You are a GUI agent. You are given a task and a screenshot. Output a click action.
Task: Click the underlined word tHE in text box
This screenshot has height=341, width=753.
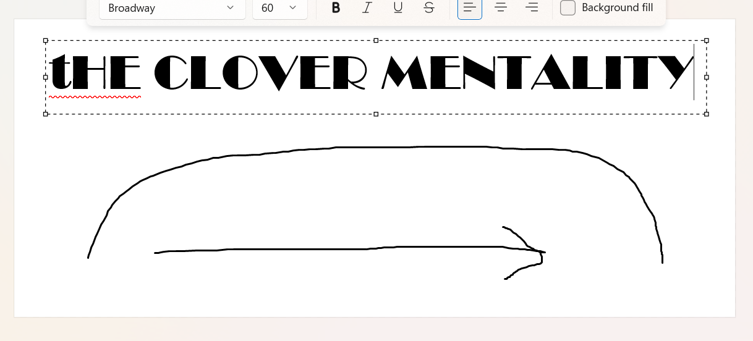[95, 72]
